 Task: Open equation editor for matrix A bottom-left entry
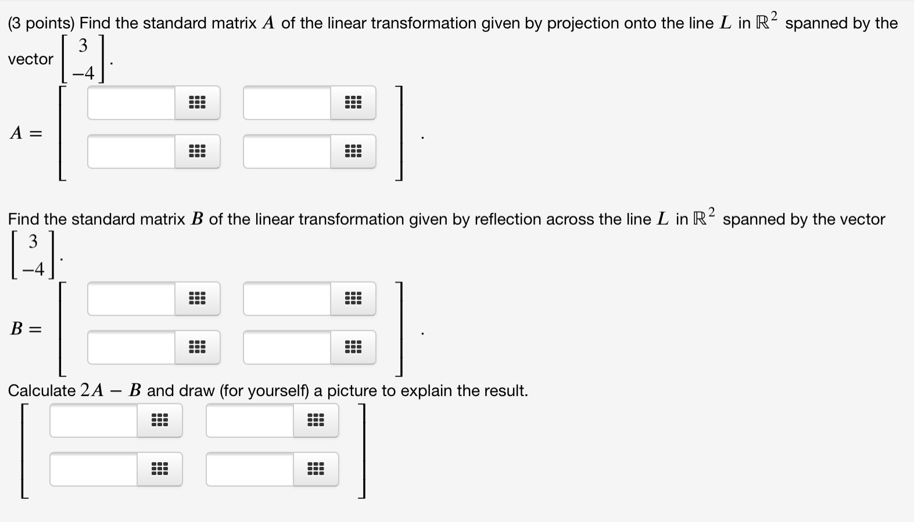coord(198,152)
